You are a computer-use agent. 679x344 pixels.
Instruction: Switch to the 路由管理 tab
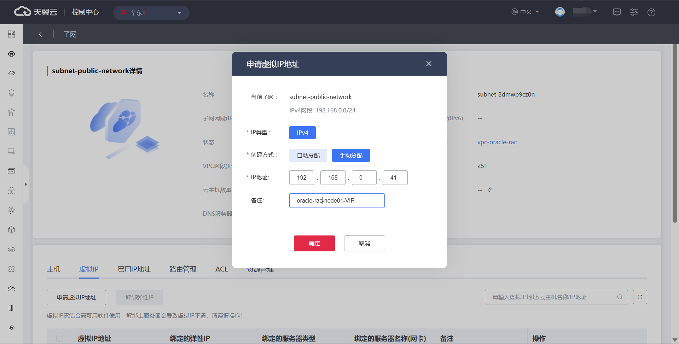pyautogui.click(x=183, y=269)
